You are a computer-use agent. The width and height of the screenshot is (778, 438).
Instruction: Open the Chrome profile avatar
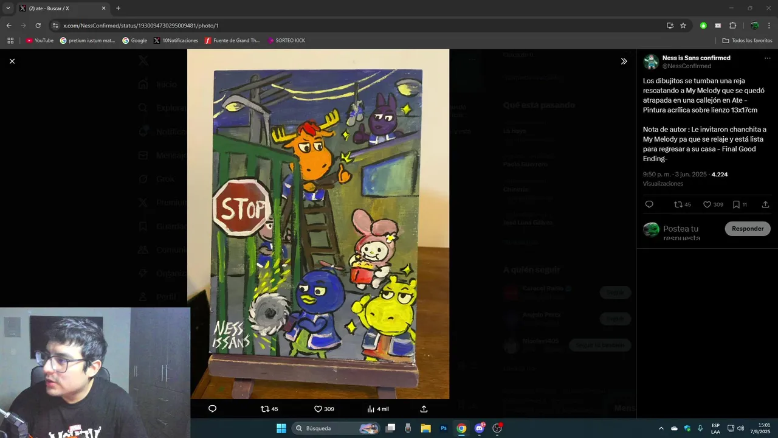pyautogui.click(x=754, y=26)
